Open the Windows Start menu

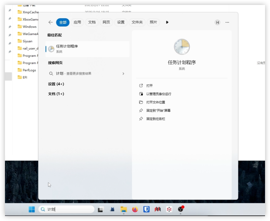point(32,209)
